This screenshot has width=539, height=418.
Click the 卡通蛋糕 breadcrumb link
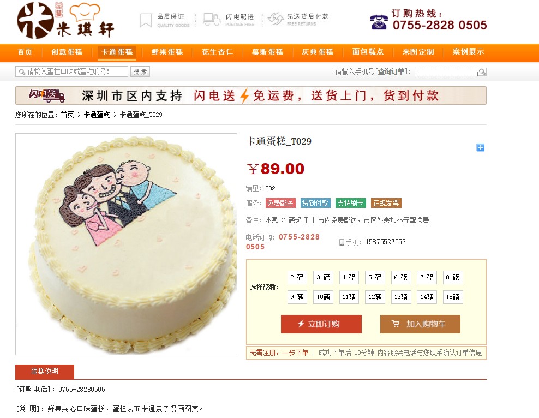point(97,115)
